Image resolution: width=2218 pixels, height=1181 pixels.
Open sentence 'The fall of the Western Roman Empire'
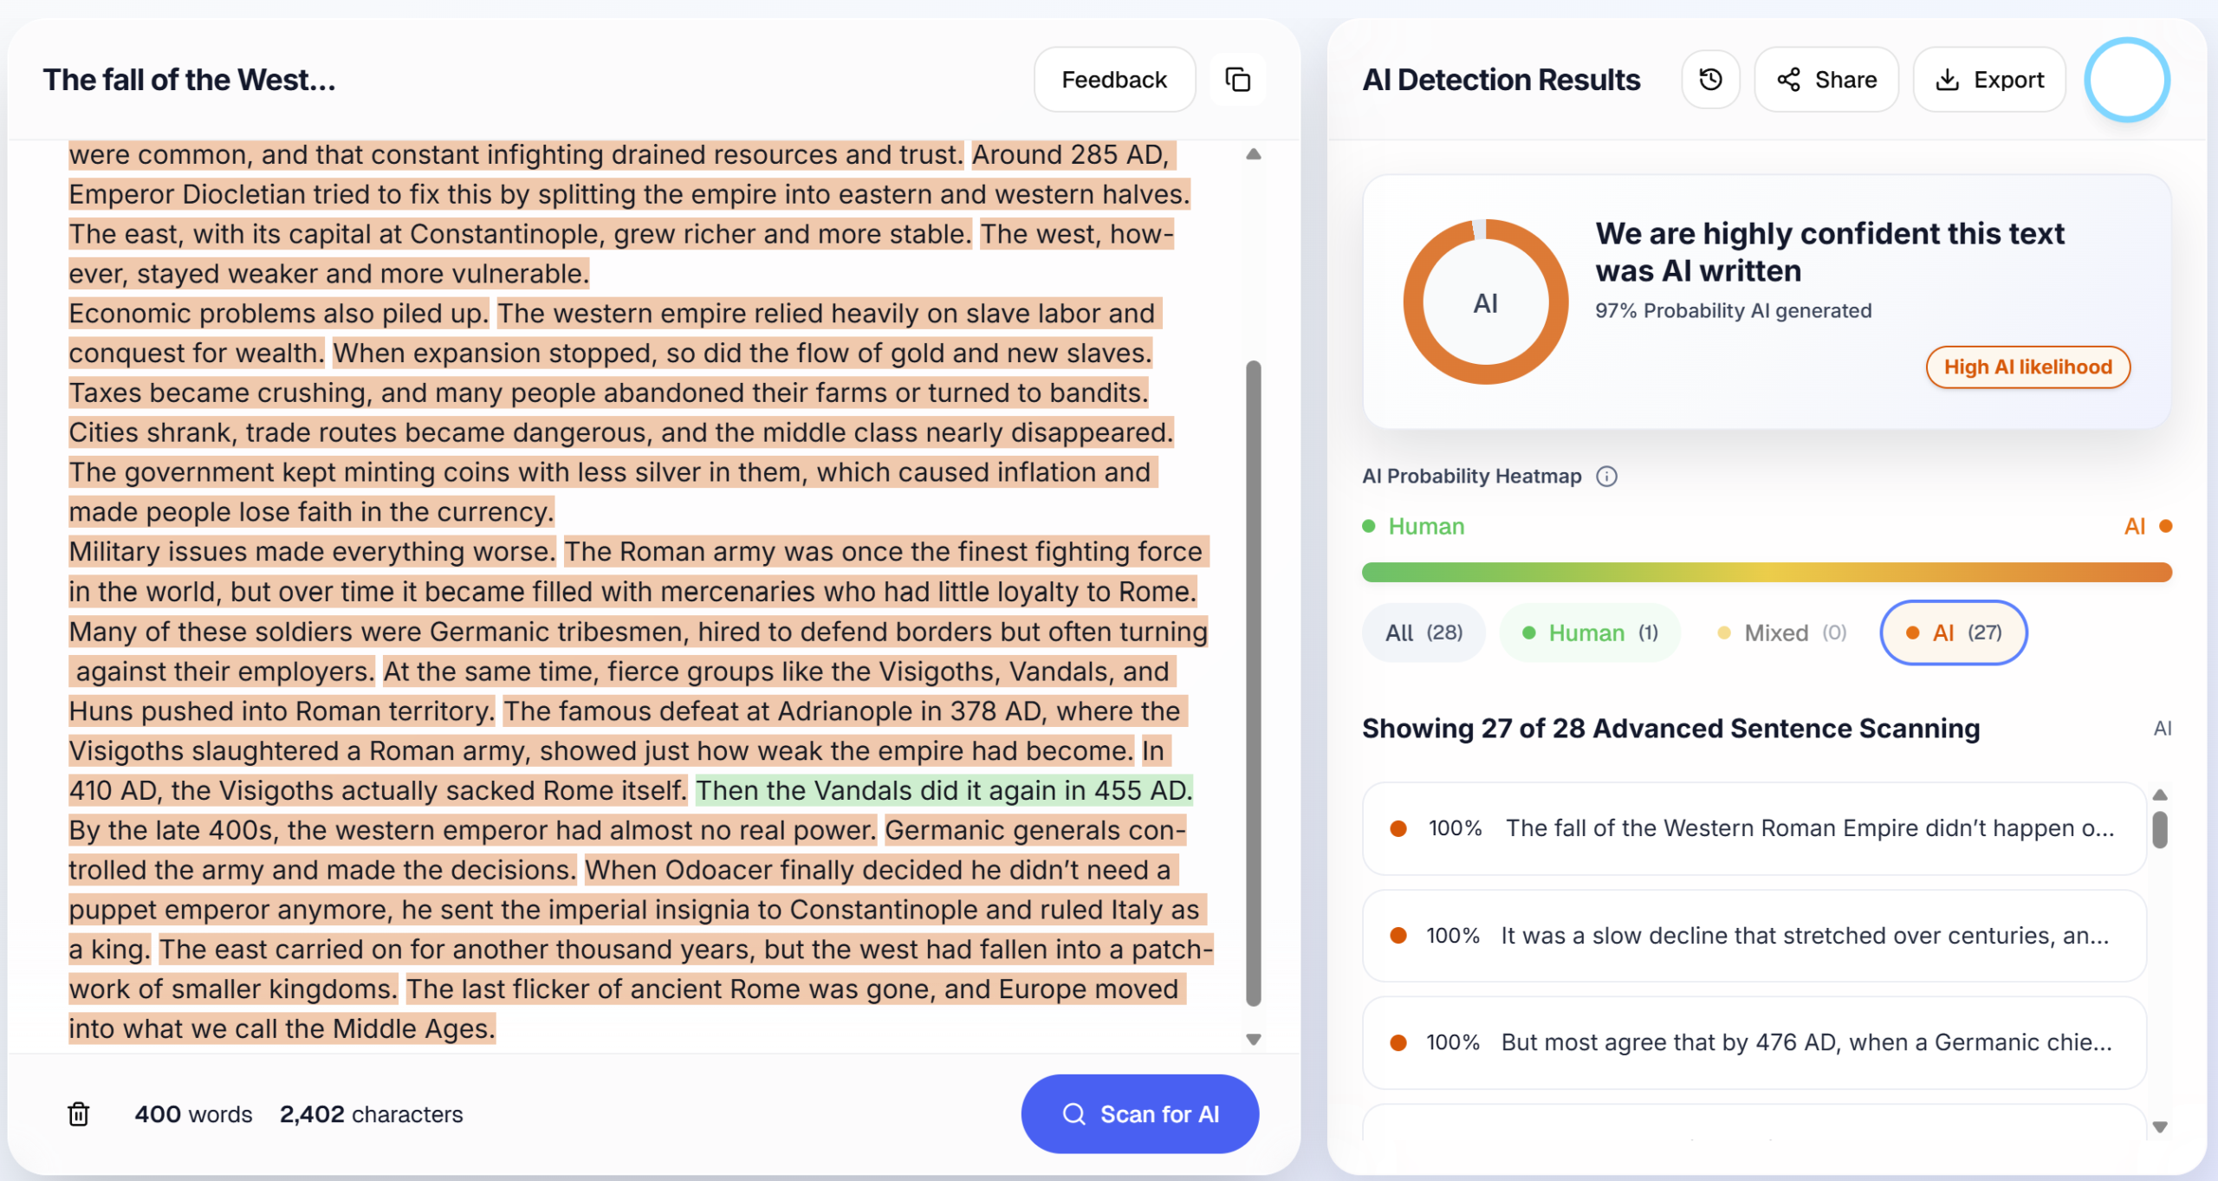(1754, 828)
